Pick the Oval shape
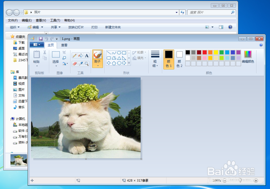This screenshot has height=189, width=270. (119, 53)
